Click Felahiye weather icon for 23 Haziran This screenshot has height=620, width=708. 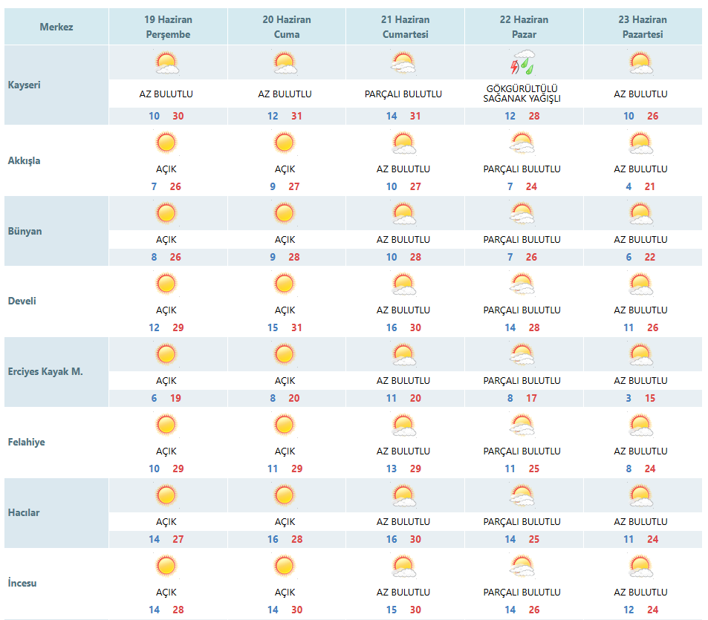point(640,425)
